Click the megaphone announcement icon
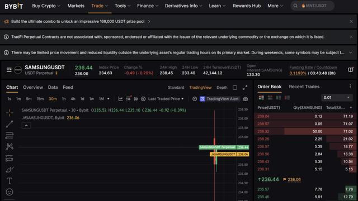The width and height of the screenshot is (358, 201). (6, 21)
